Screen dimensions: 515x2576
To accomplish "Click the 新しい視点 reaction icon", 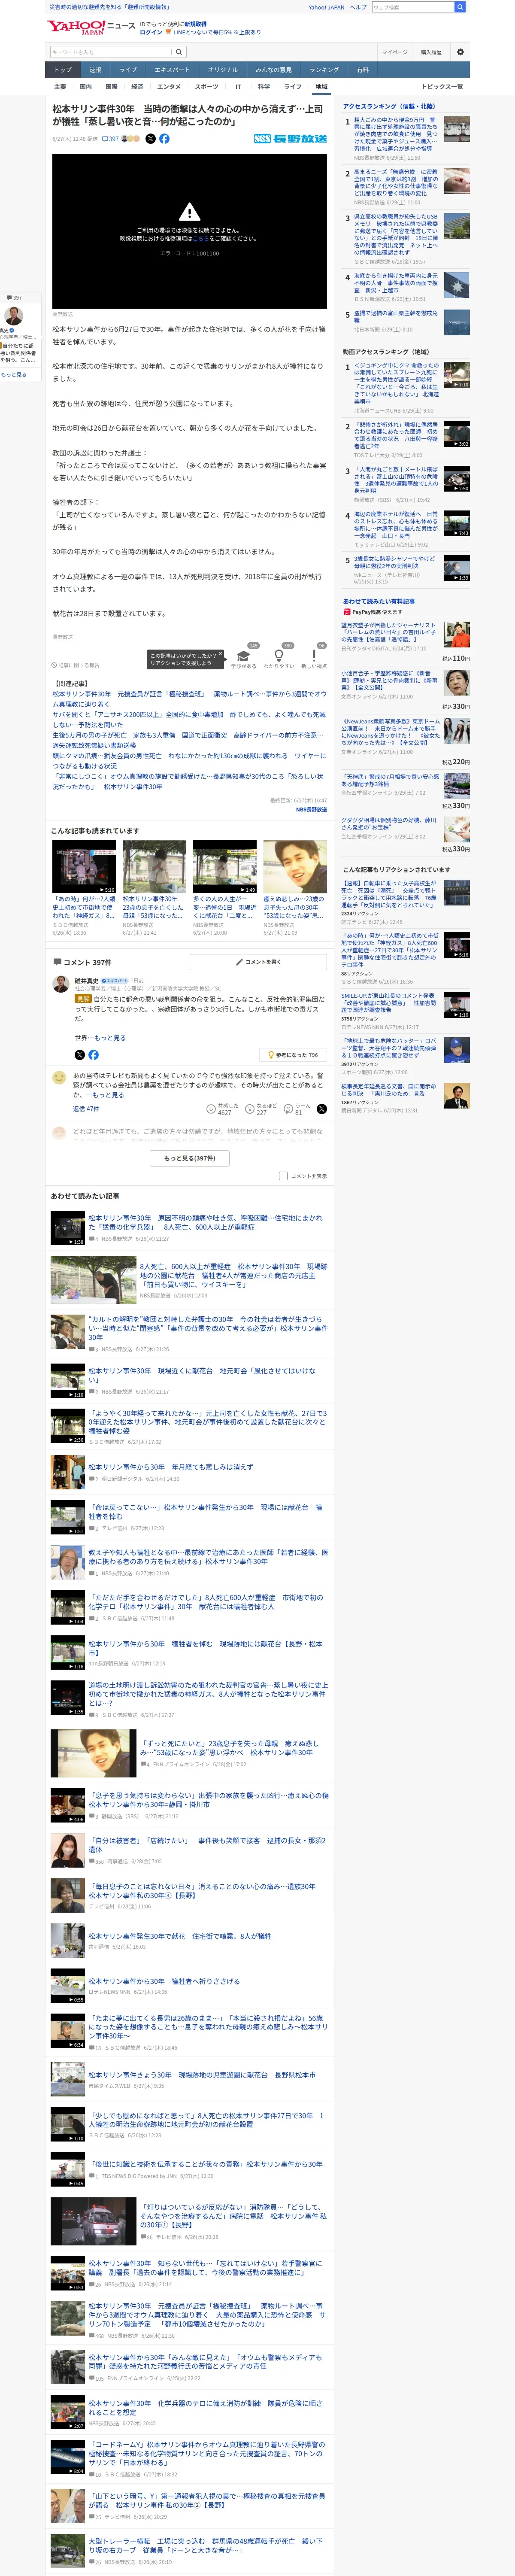I will (314, 656).
